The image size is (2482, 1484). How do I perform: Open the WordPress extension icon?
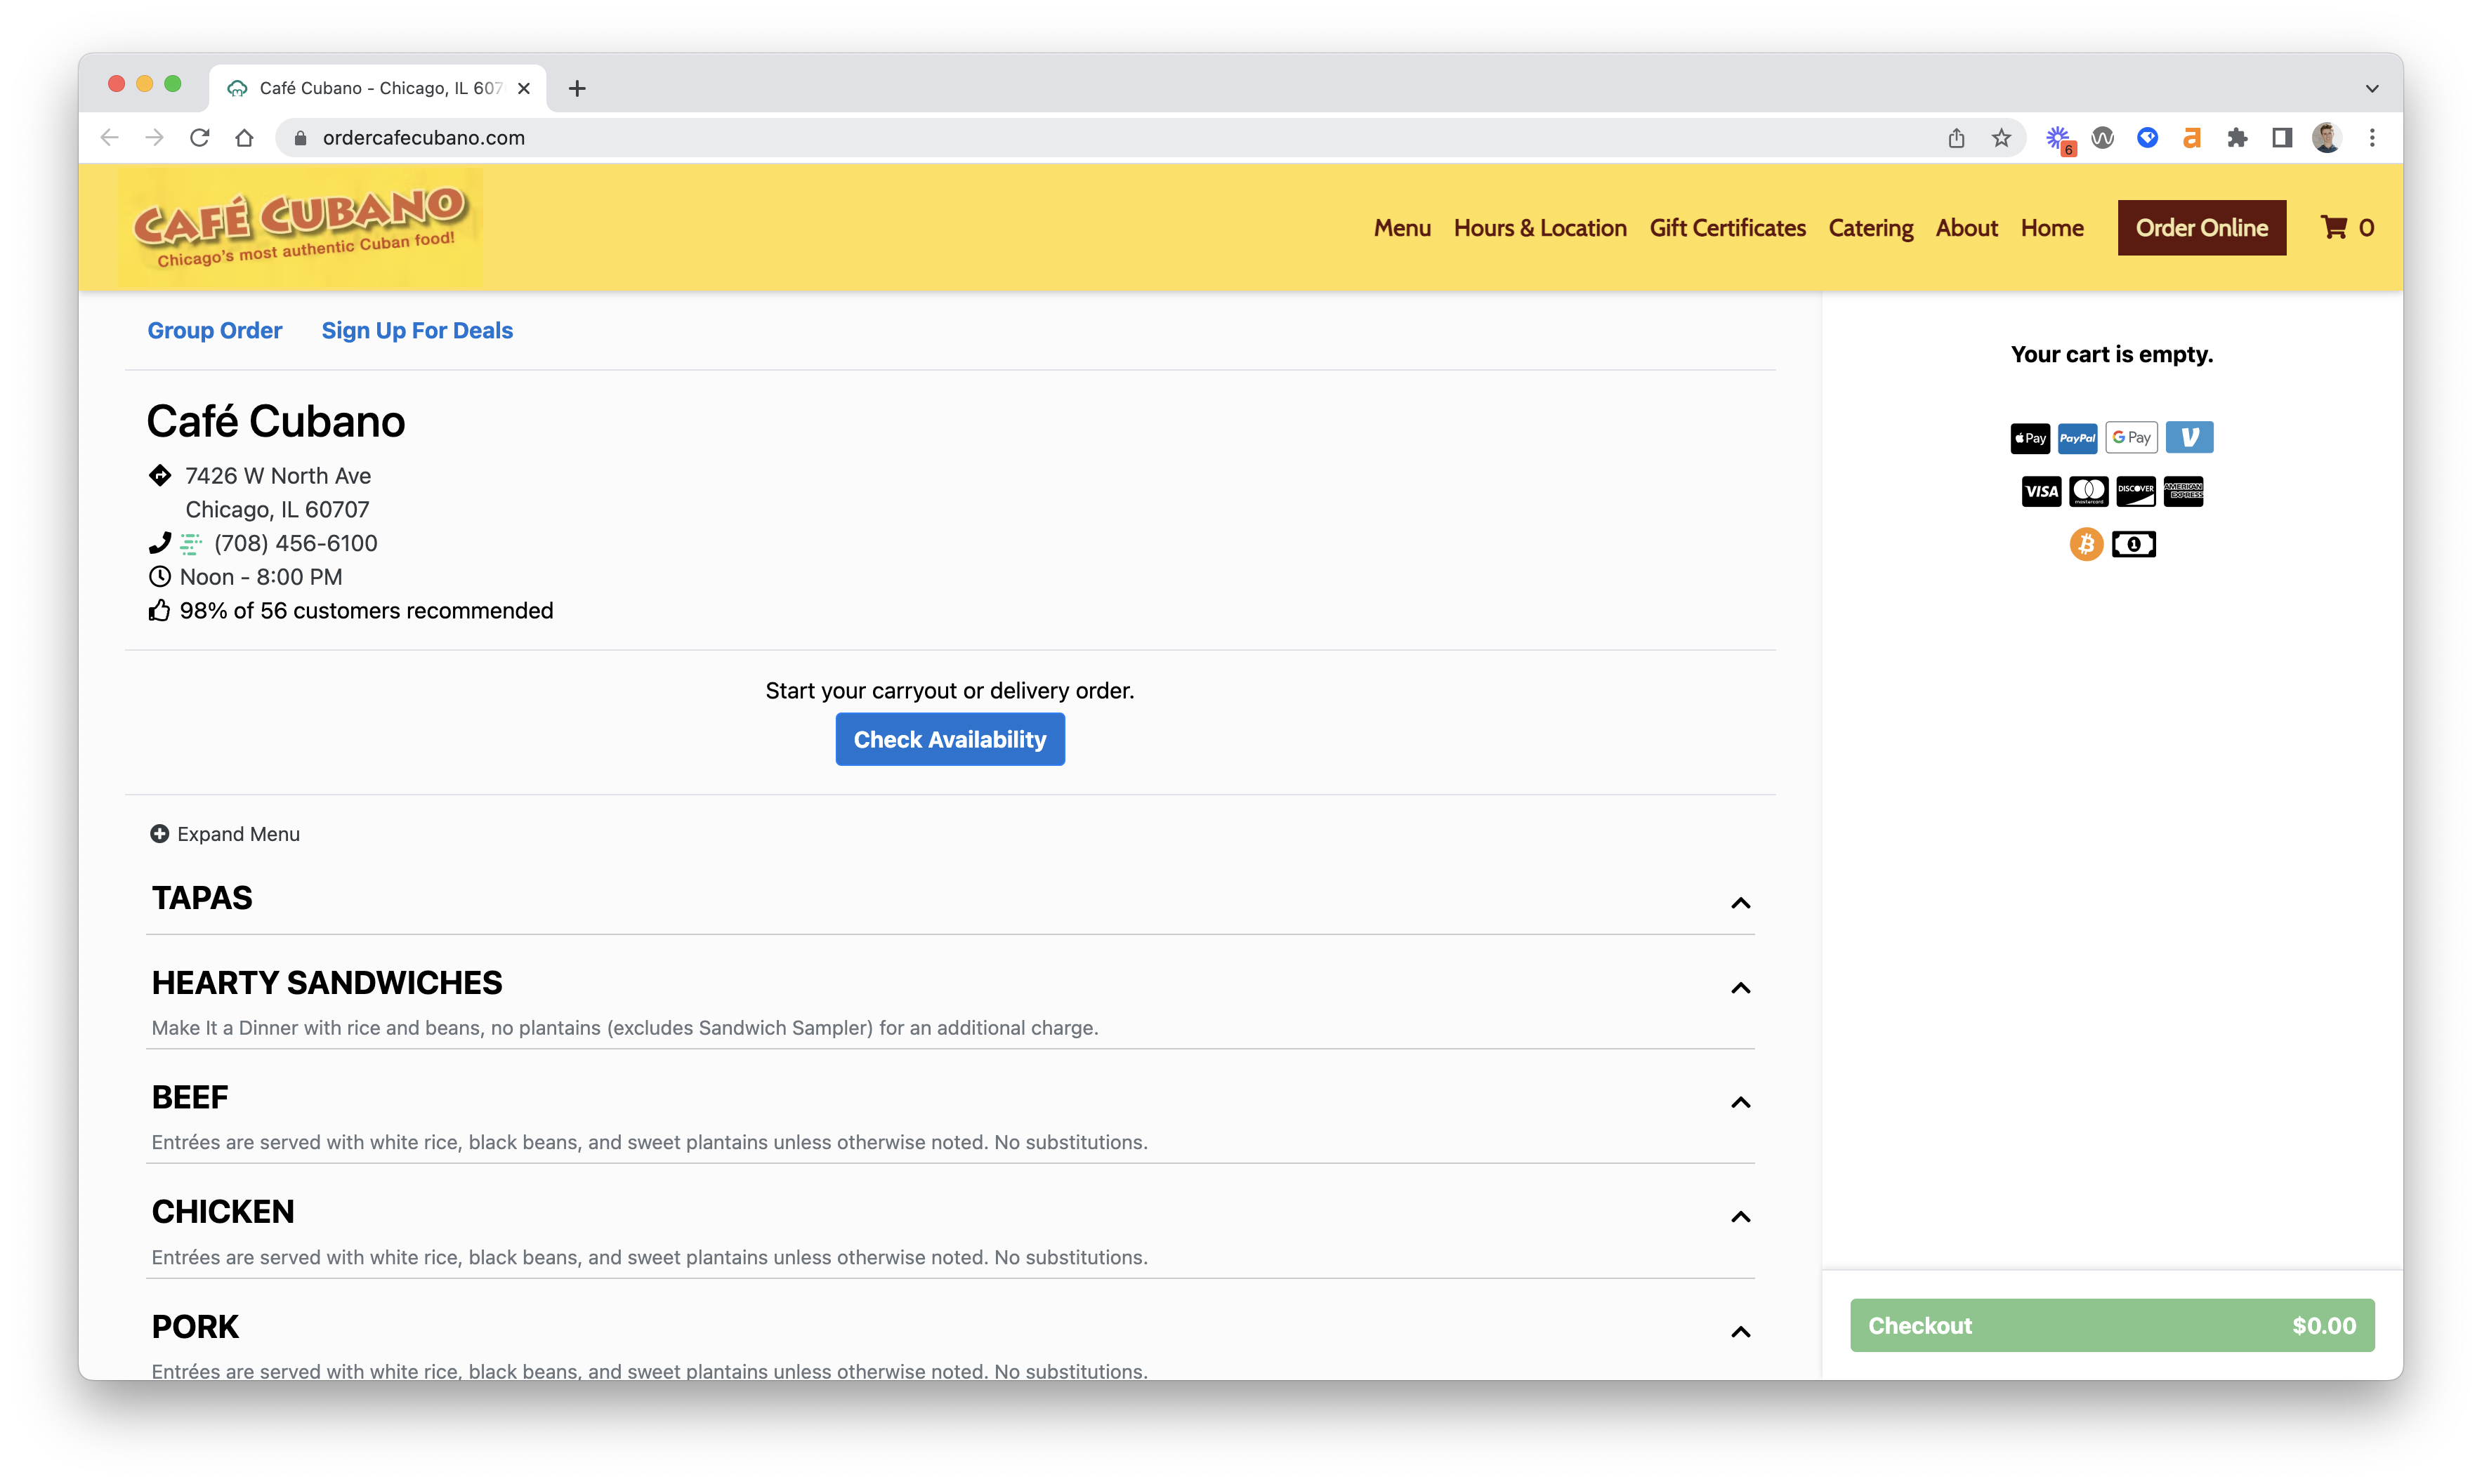(x=2102, y=138)
